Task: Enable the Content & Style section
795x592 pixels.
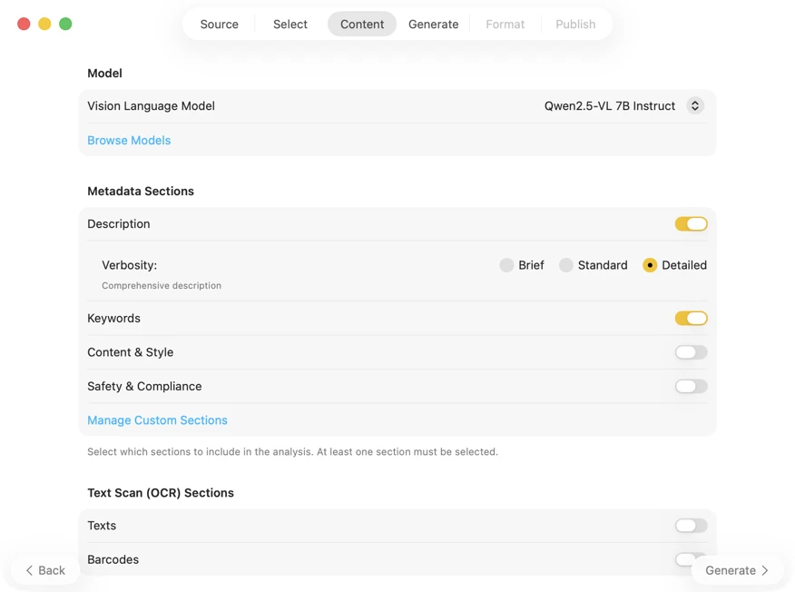Action: click(691, 352)
